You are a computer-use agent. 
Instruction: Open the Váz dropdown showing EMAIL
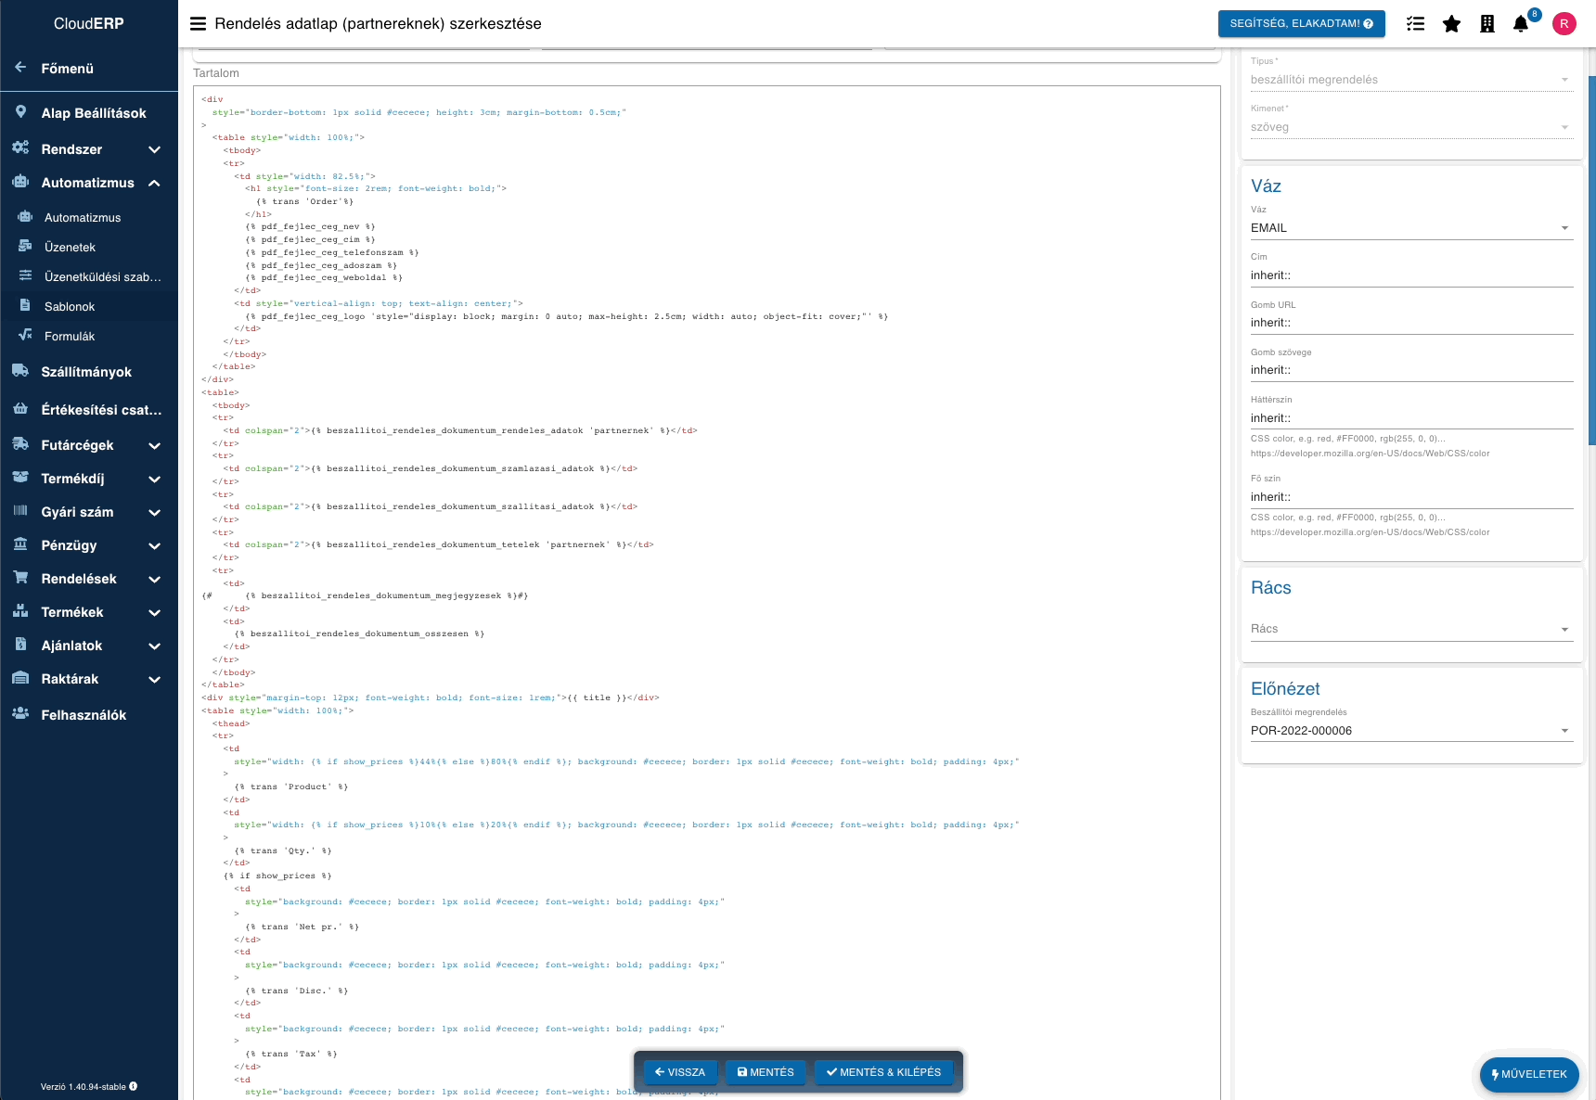(x=1410, y=227)
